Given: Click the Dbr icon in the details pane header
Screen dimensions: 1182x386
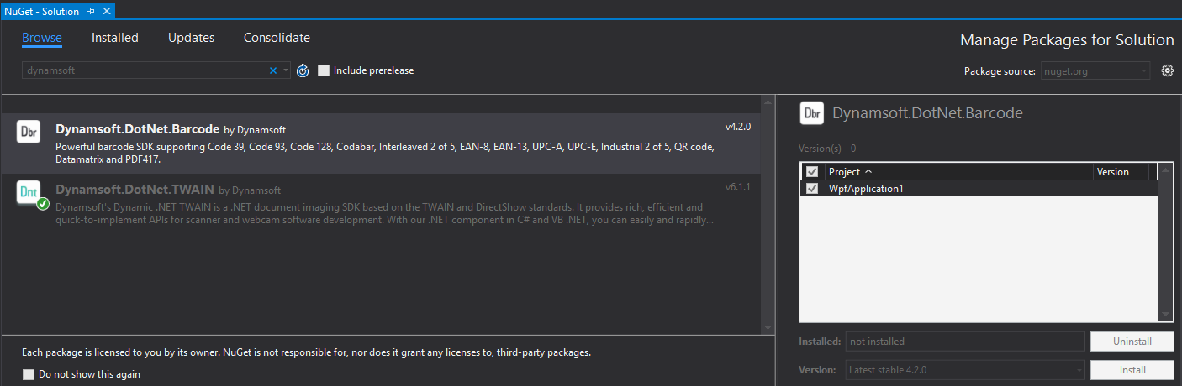Looking at the screenshot, I should 812,113.
